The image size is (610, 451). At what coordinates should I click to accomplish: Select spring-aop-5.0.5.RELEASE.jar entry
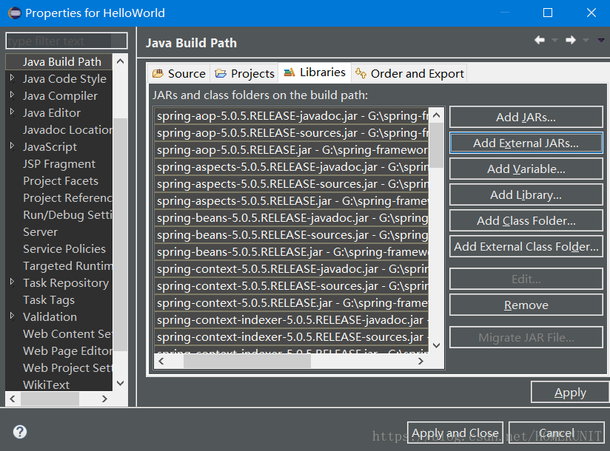(292, 150)
